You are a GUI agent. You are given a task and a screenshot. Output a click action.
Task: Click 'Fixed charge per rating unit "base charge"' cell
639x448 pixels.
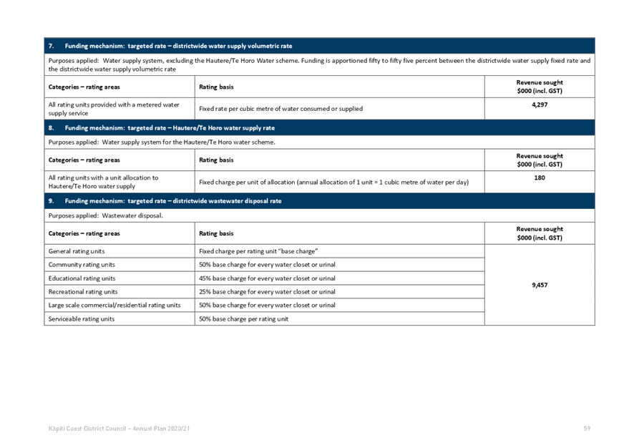(339, 251)
